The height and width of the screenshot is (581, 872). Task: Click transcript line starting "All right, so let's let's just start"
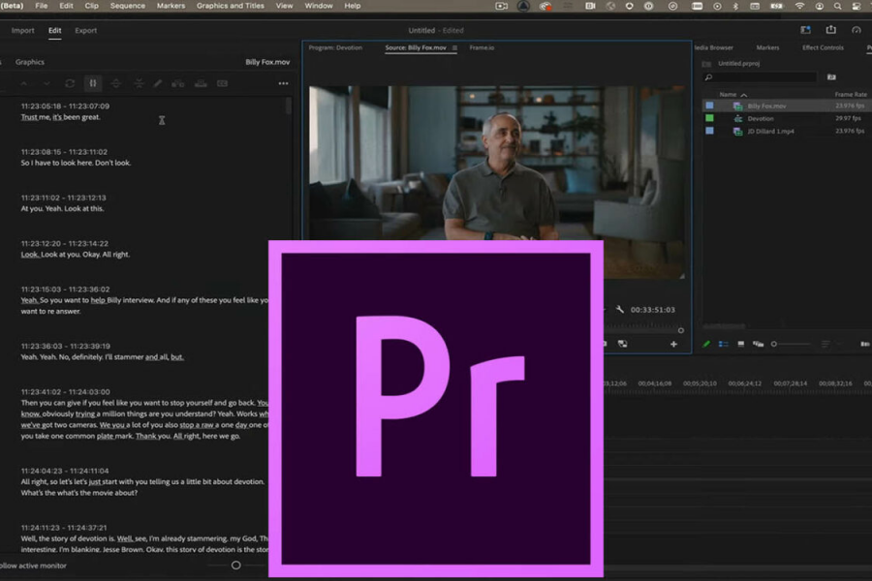click(x=143, y=482)
